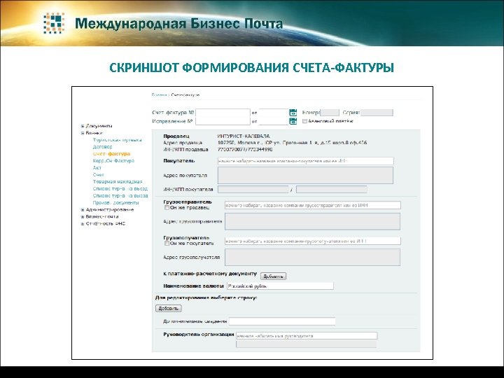Check 'Он же продавец' under Грузоотправитель
Viewport: 504px width, 378px height.
point(167,208)
